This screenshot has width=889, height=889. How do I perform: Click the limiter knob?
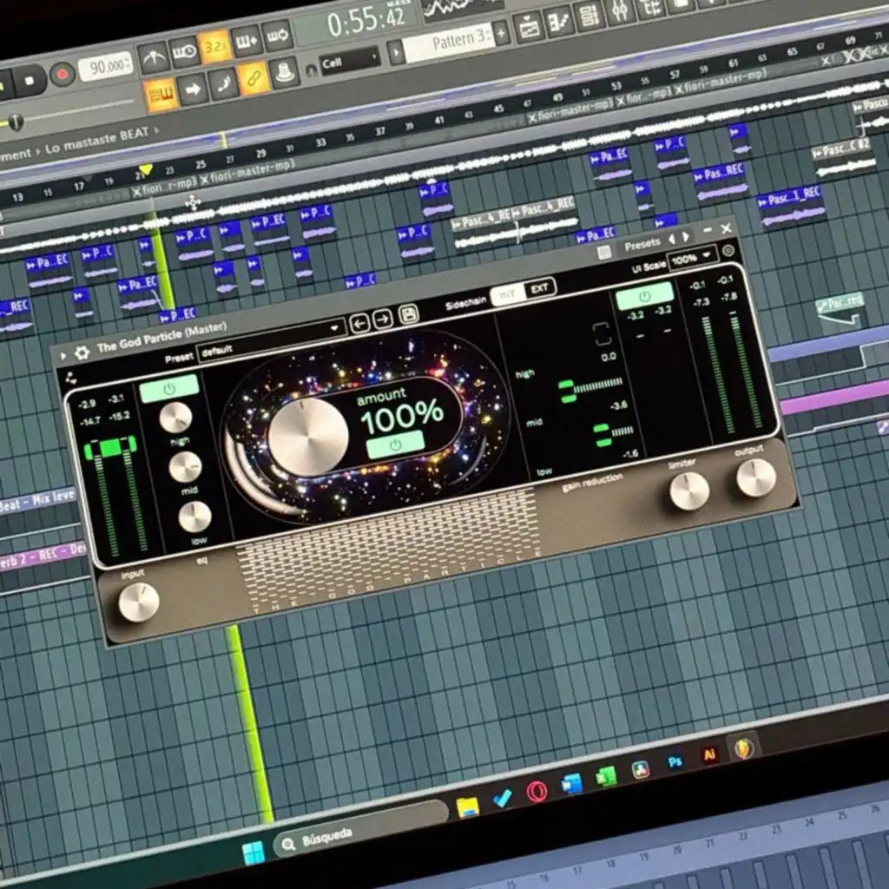689,491
